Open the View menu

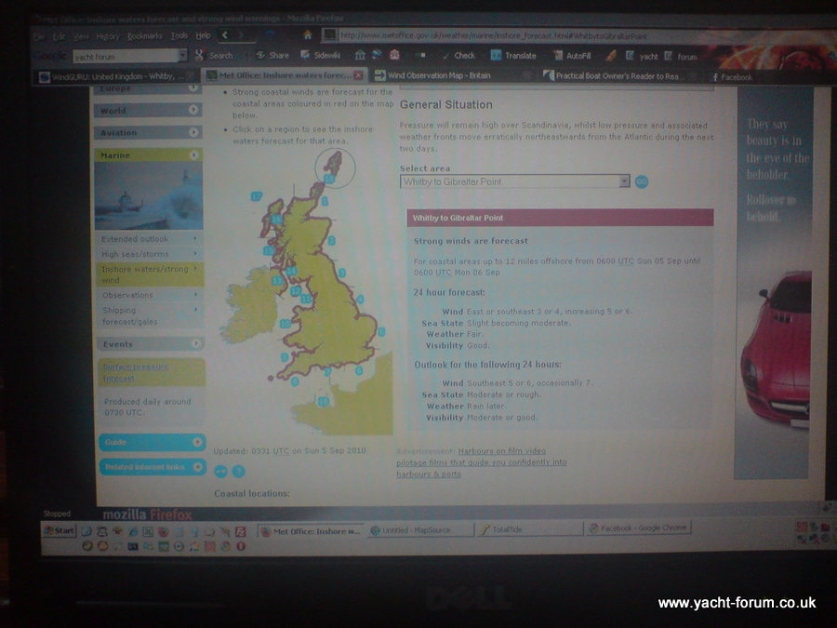pos(81,36)
